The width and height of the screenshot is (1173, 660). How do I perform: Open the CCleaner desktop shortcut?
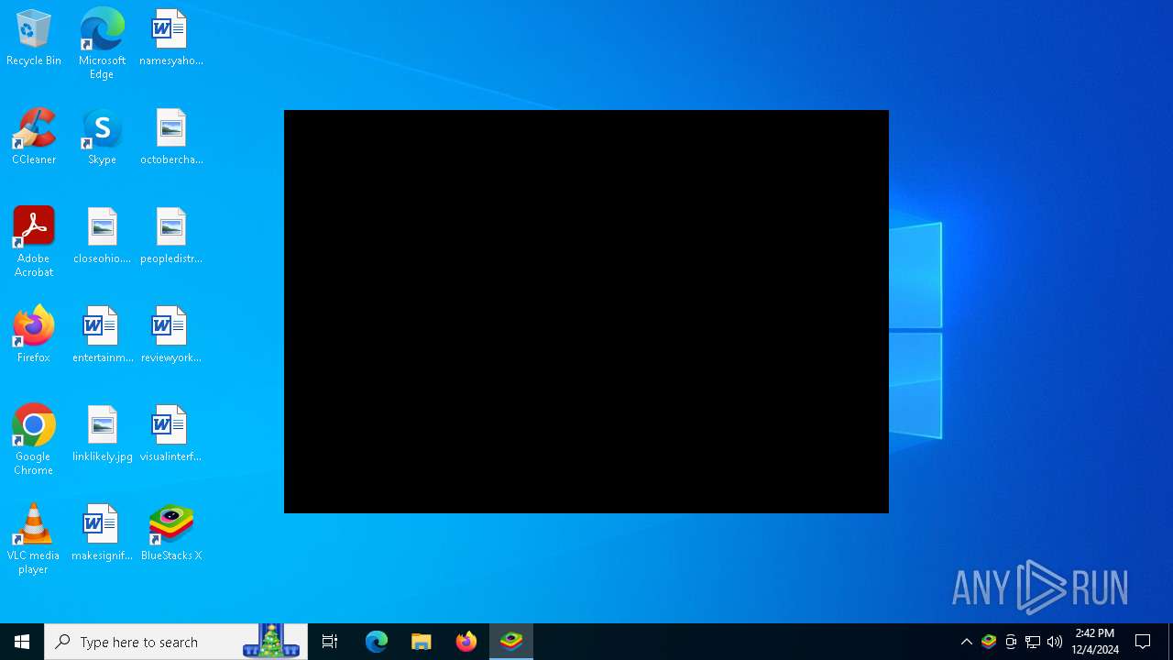coord(34,137)
